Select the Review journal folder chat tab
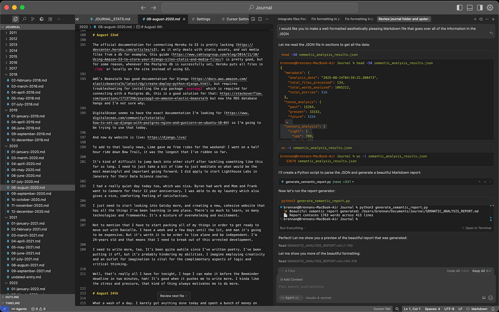The height and width of the screenshot is (312, 499). click(x=404, y=19)
